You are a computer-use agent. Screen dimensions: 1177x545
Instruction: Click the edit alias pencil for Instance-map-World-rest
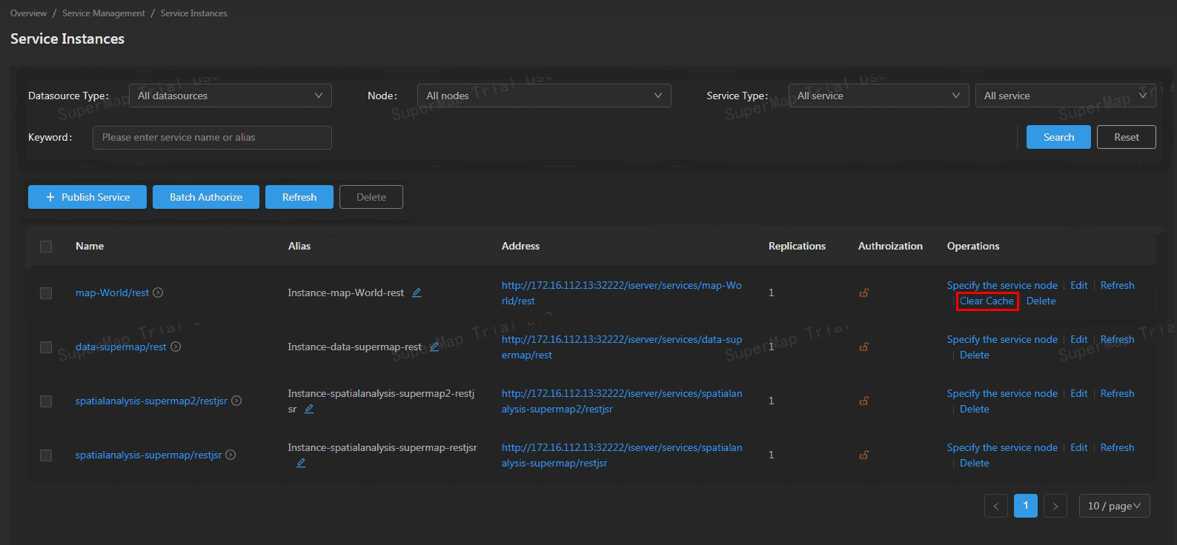[417, 292]
